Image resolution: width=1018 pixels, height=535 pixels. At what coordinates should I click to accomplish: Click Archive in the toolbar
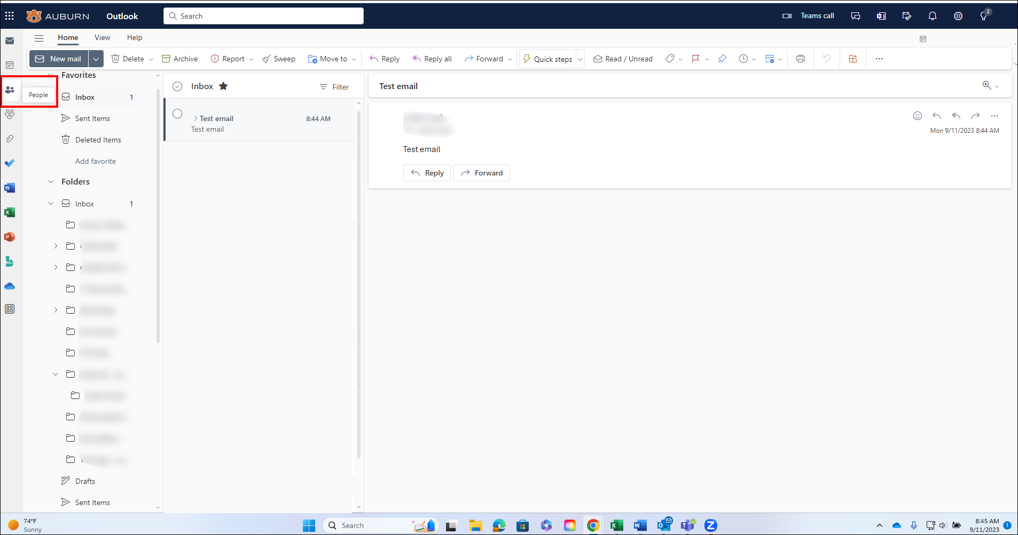pyautogui.click(x=179, y=59)
